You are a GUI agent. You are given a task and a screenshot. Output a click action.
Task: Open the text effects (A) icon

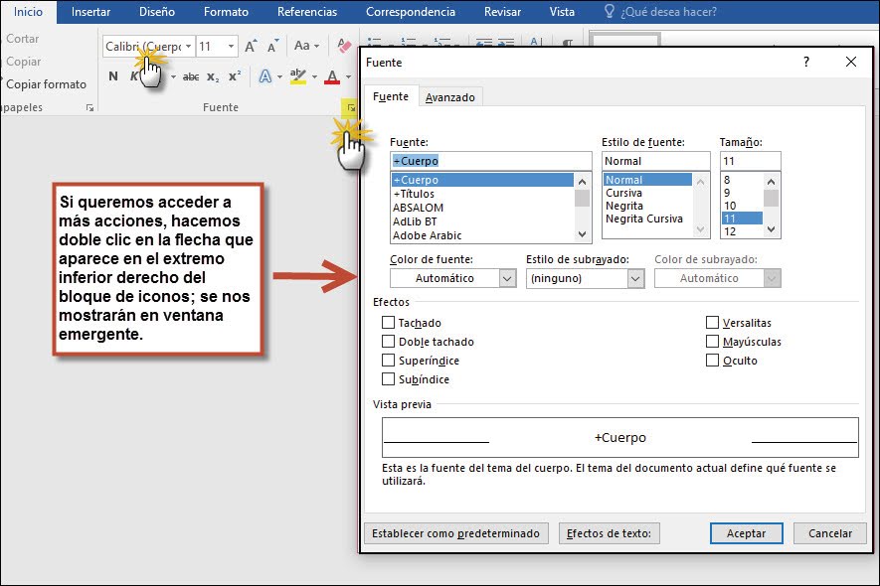tap(266, 75)
